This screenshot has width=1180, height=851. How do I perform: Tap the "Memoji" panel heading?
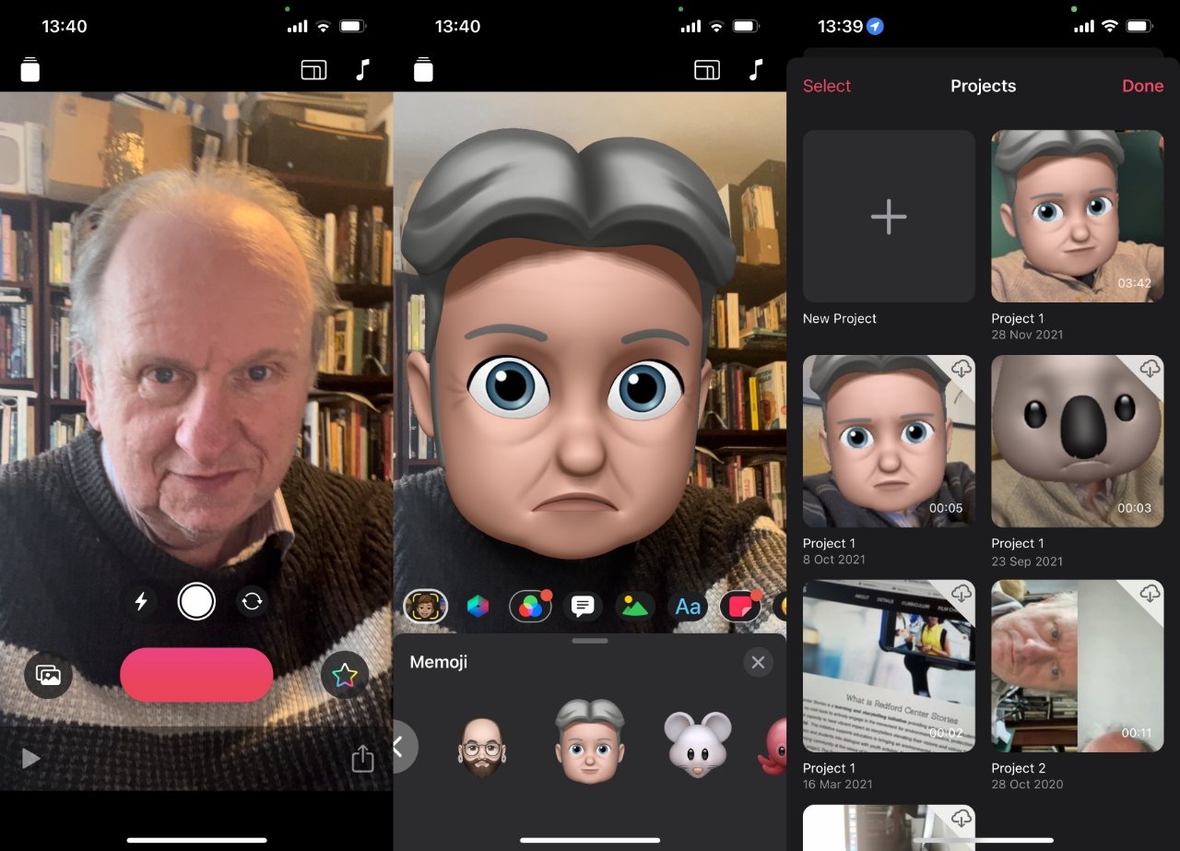(x=440, y=662)
